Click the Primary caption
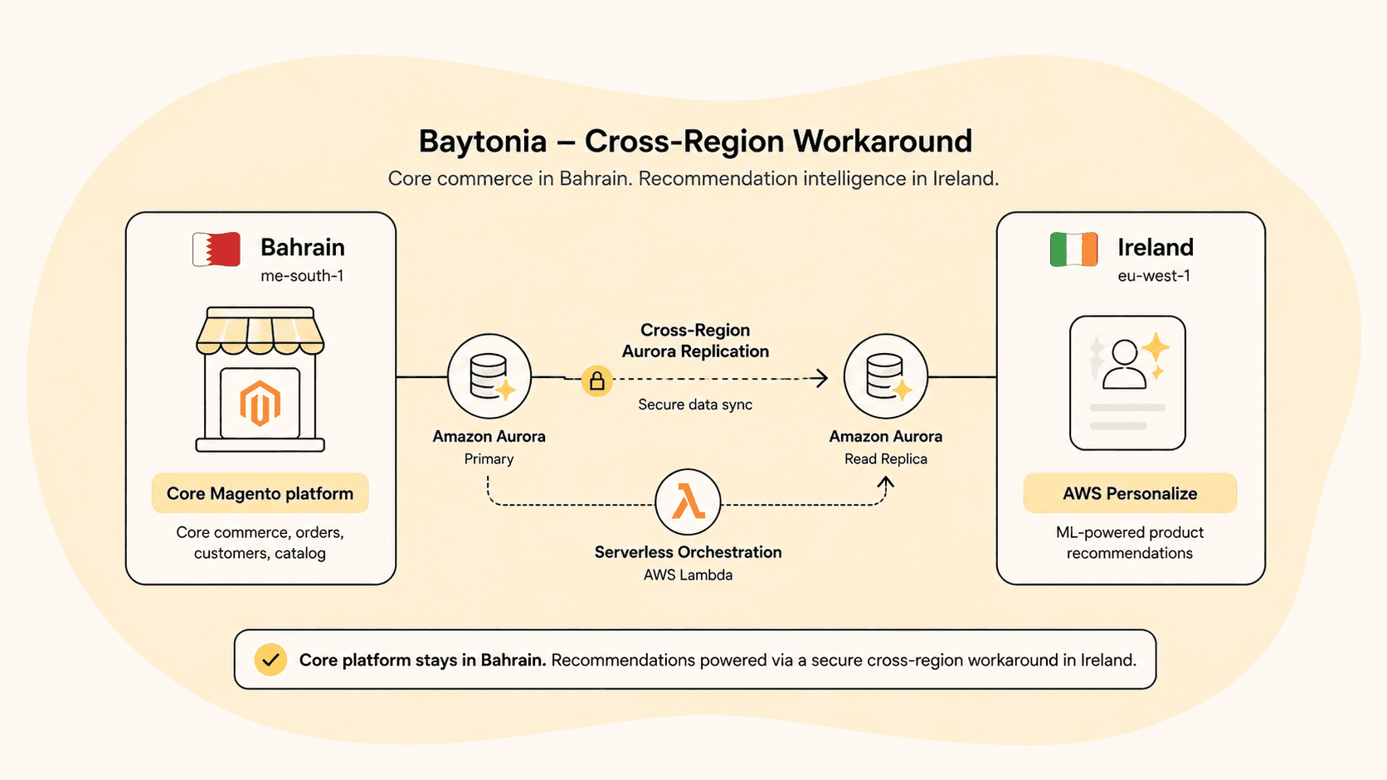Image resolution: width=1387 pixels, height=780 pixels. (x=489, y=459)
